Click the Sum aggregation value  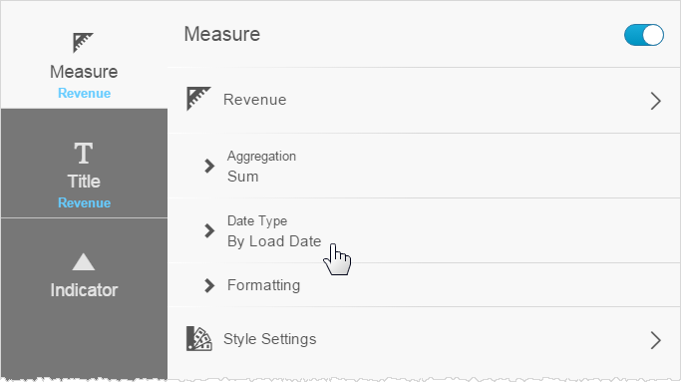[x=242, y=177]
